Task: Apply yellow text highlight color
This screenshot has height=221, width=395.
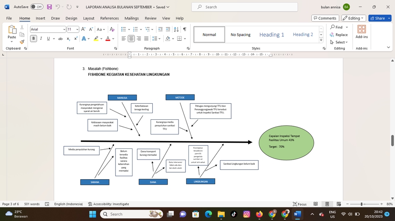Action: 96,39
